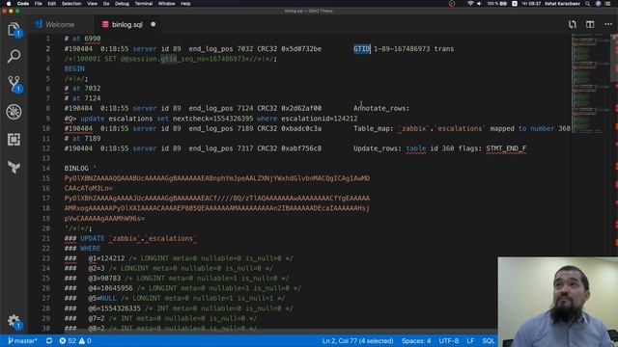Click line number 13 in the gutter
The image size is (618, 347).
pos(46,158)
